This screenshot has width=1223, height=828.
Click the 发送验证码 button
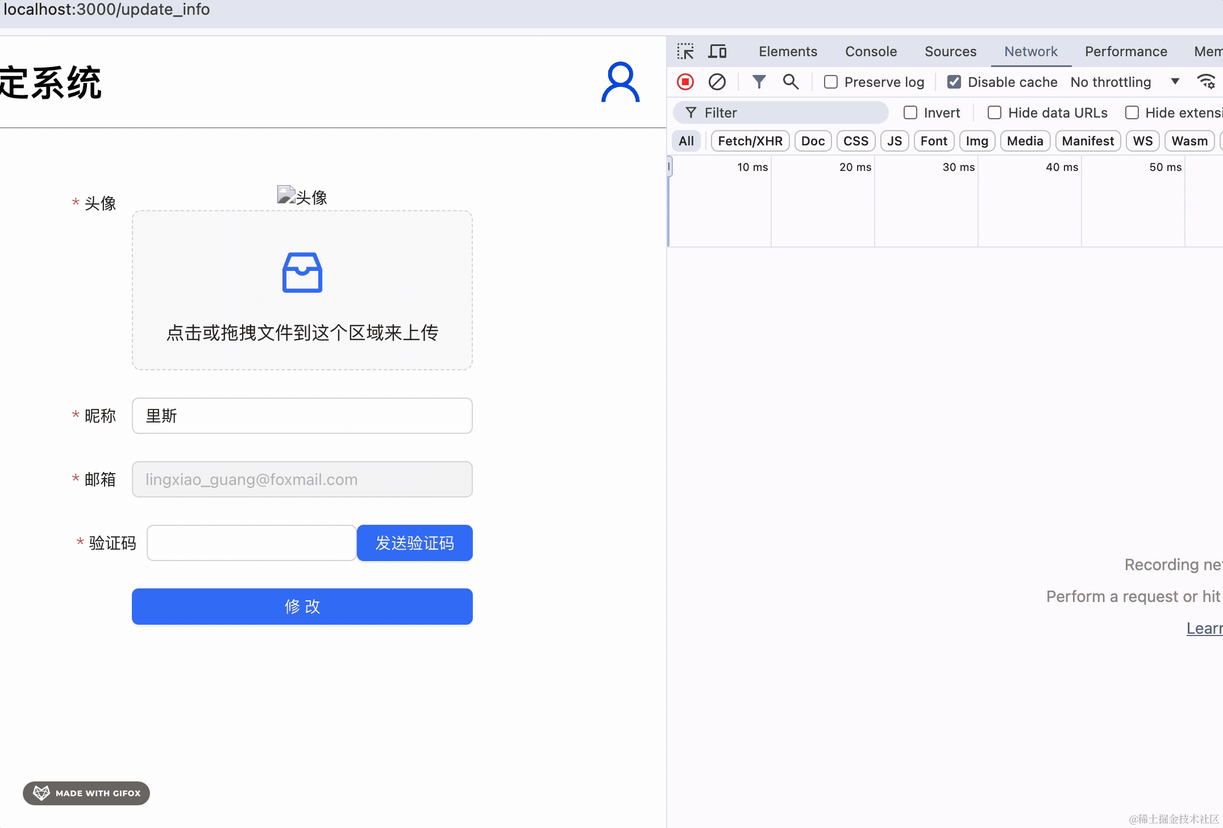click(x=415, y=543)
